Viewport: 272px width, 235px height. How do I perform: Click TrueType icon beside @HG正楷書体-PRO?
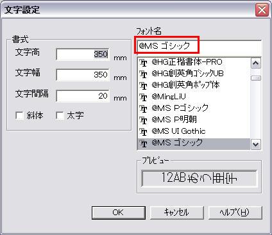point(143,63)
